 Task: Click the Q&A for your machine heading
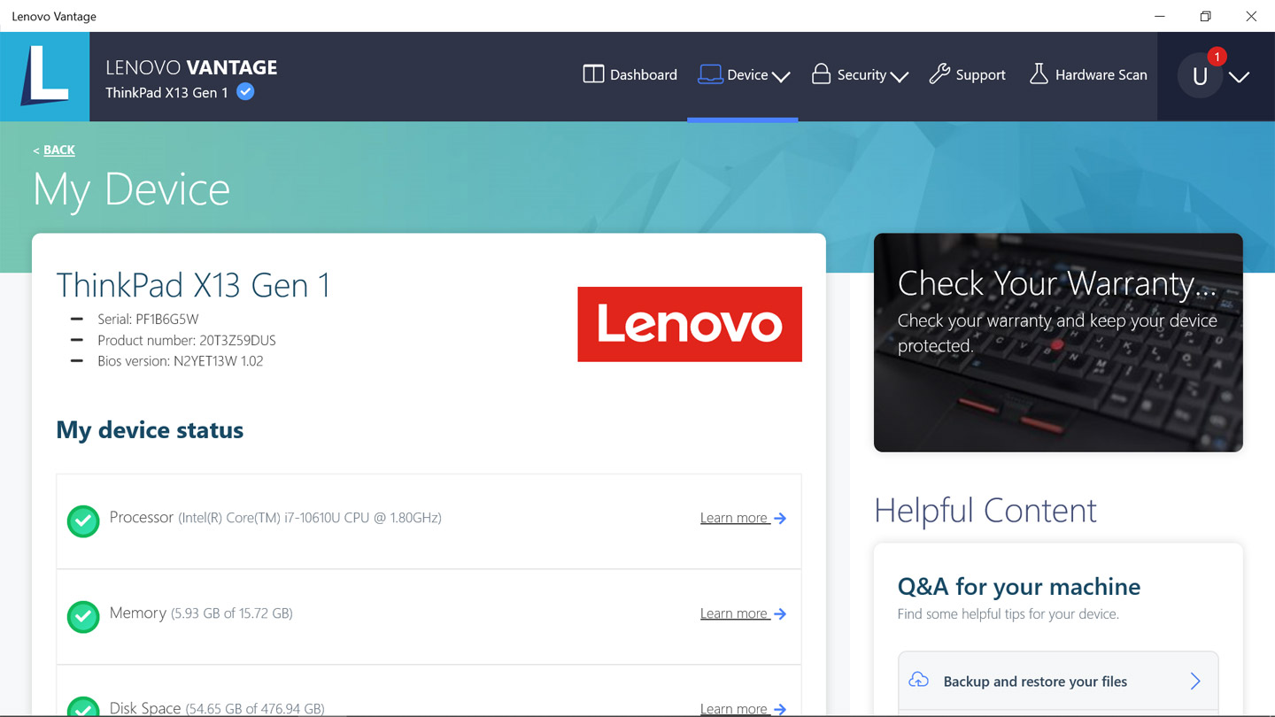point(1019,587)
